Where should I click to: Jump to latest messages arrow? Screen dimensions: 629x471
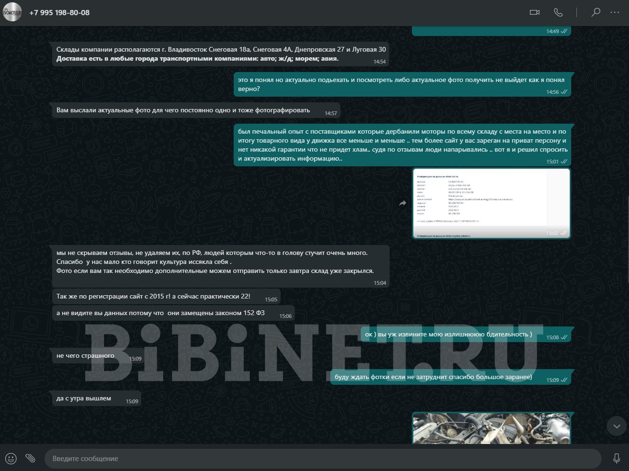point(617,426)
